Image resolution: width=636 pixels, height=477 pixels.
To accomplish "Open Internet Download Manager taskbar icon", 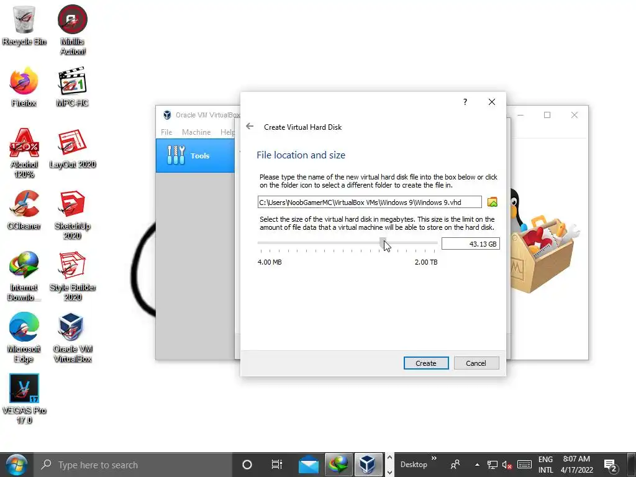I will pos(339,465).
